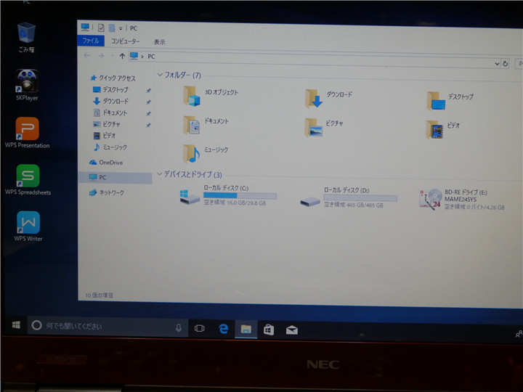Screen dimensions: 523x392
Task: Collapse the フォルダー (7) group
Action: click(160, 75)
